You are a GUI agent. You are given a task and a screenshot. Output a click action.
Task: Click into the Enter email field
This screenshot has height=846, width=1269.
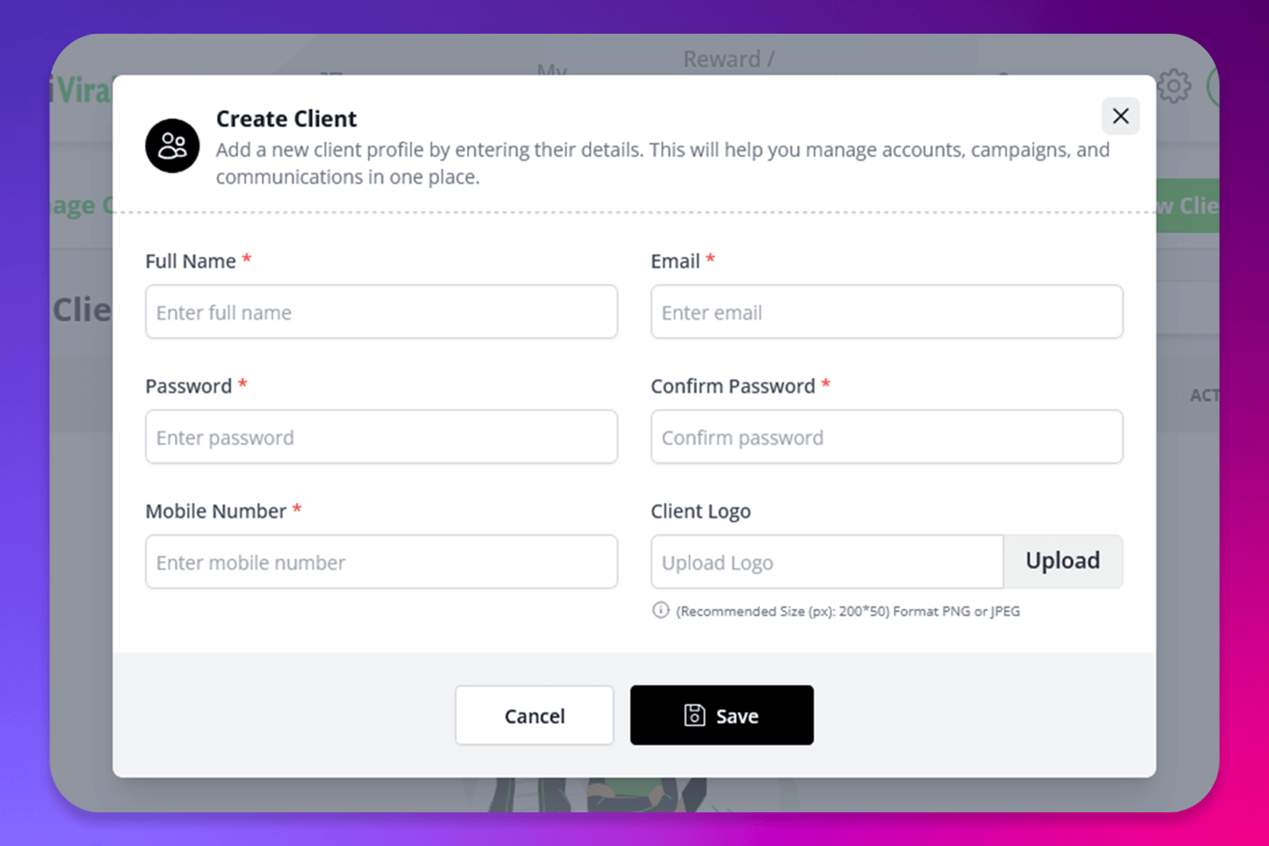click(887, 313)
